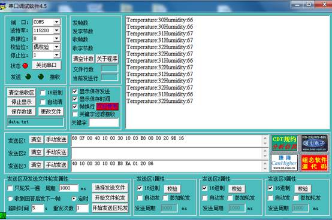
Task: Select the 定时 radio button
Action: (74, 198)
